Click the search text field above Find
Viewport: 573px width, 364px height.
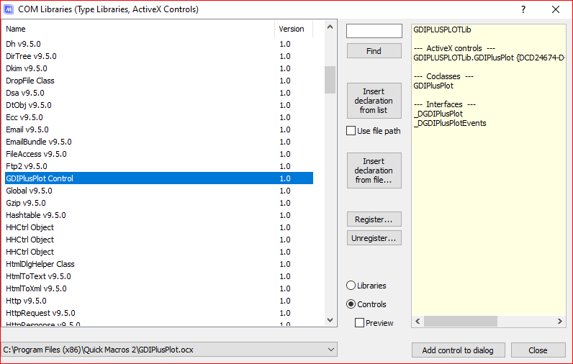tap(374, 31)
